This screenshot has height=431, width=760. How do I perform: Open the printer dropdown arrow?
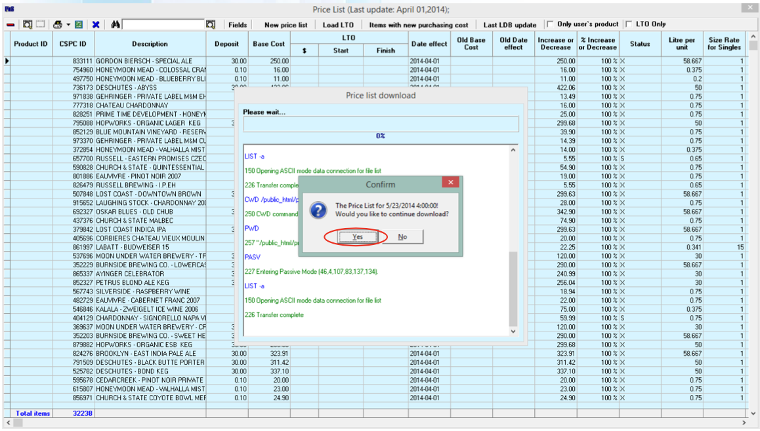tap(68, 25)
